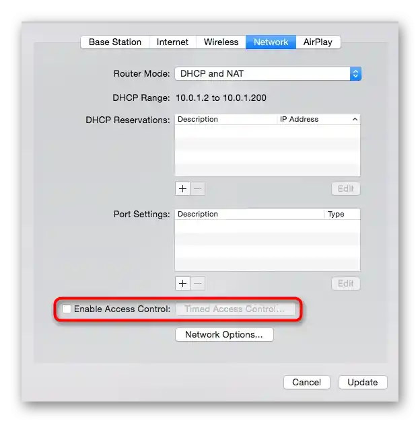This screenshot has height=423, width=420.
Task: Click Port Settings Description column header
Action: [250, 214]
